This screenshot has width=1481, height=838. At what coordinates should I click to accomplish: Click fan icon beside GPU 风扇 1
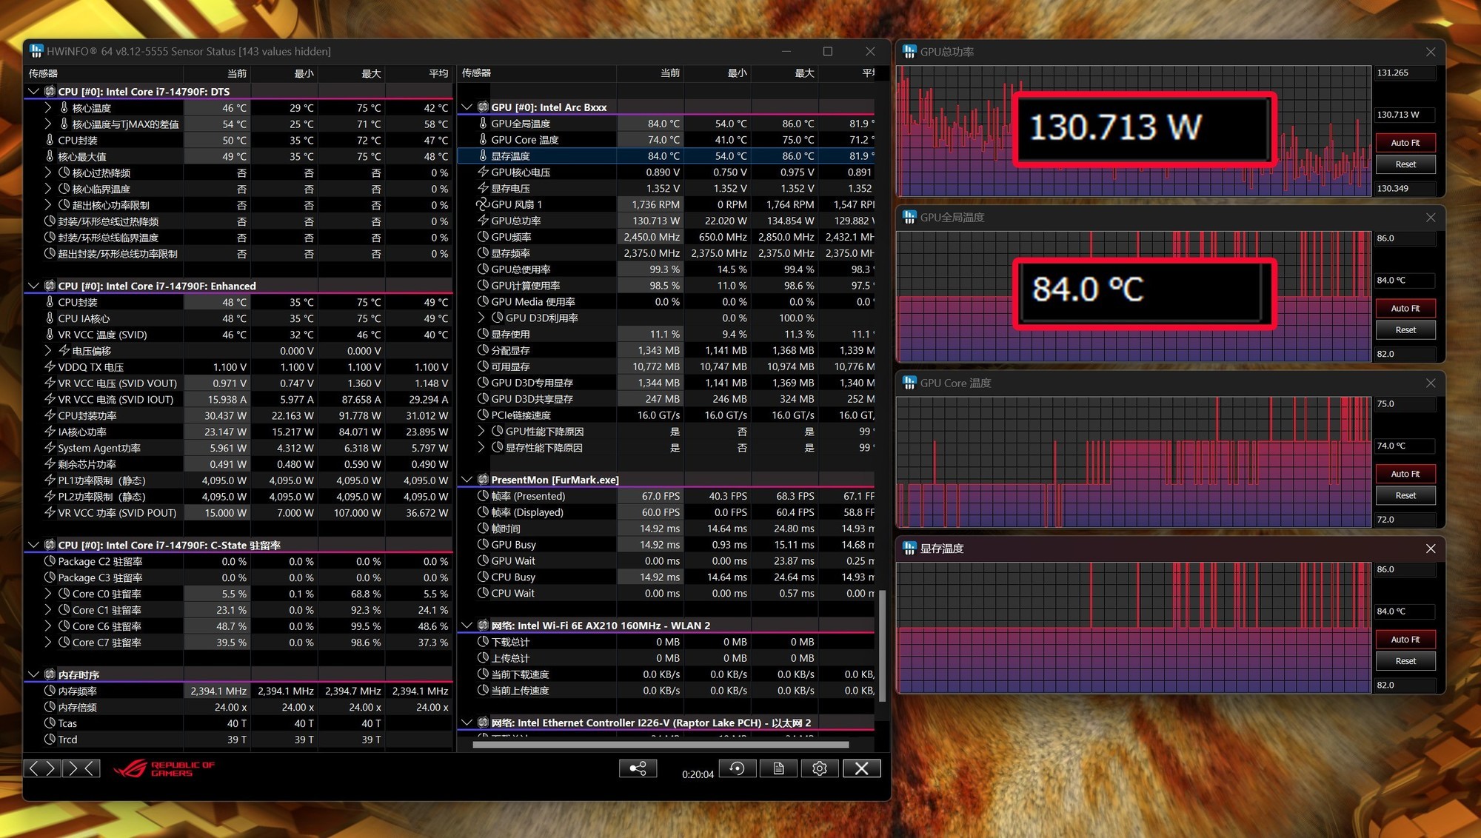click(483, 204)
